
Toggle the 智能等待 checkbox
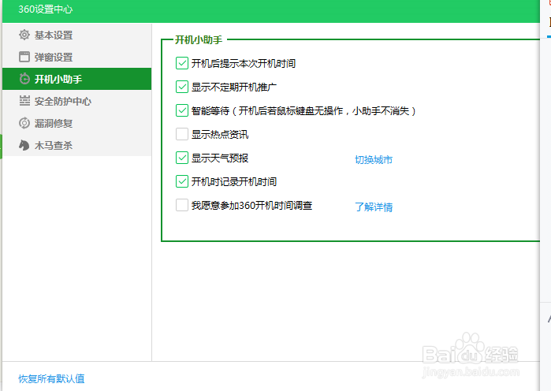182,110
